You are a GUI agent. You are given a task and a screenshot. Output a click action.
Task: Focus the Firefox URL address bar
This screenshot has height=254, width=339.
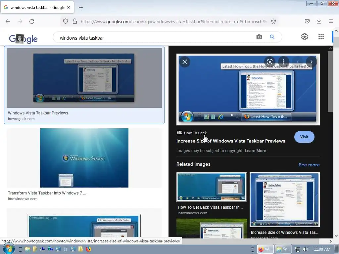pyautogui.click(x=174, y=21)
